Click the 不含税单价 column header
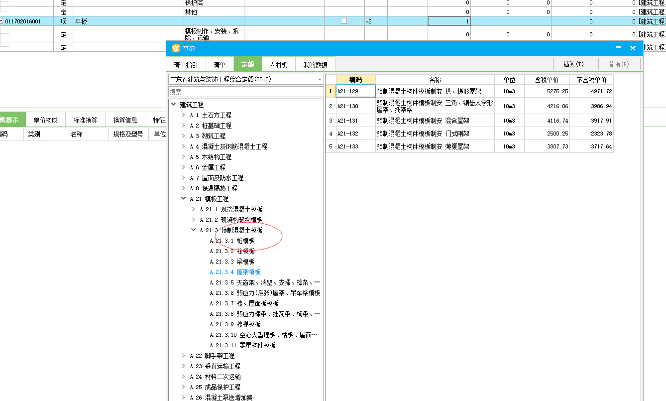This screenshot has height=401, width=666. coord(591,80)
